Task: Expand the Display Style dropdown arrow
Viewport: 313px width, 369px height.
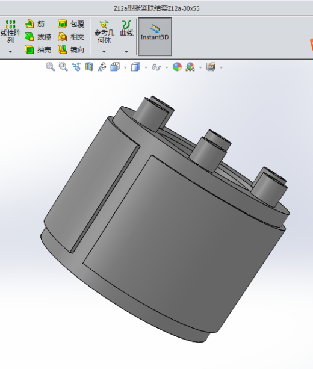Action: (146, 67)
